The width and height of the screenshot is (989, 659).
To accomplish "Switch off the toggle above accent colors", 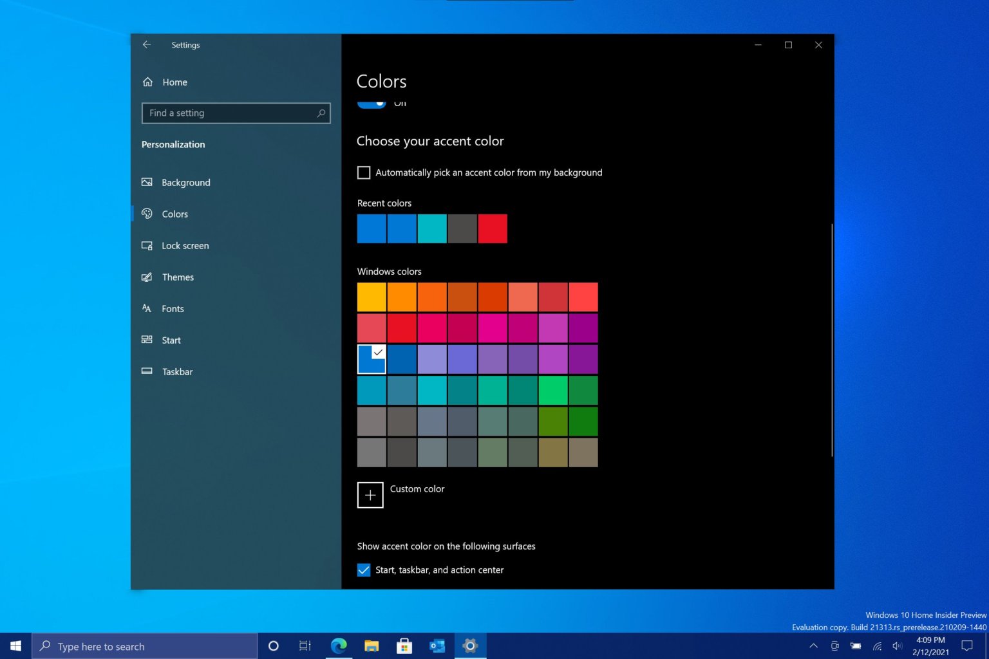I will 372,103.
